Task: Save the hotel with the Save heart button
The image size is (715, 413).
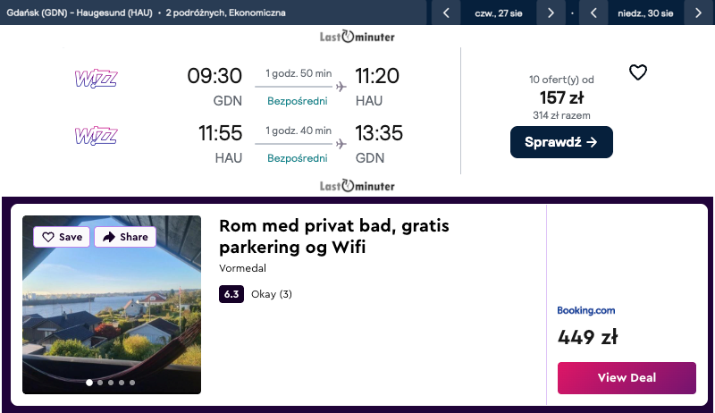Action: 63,237
